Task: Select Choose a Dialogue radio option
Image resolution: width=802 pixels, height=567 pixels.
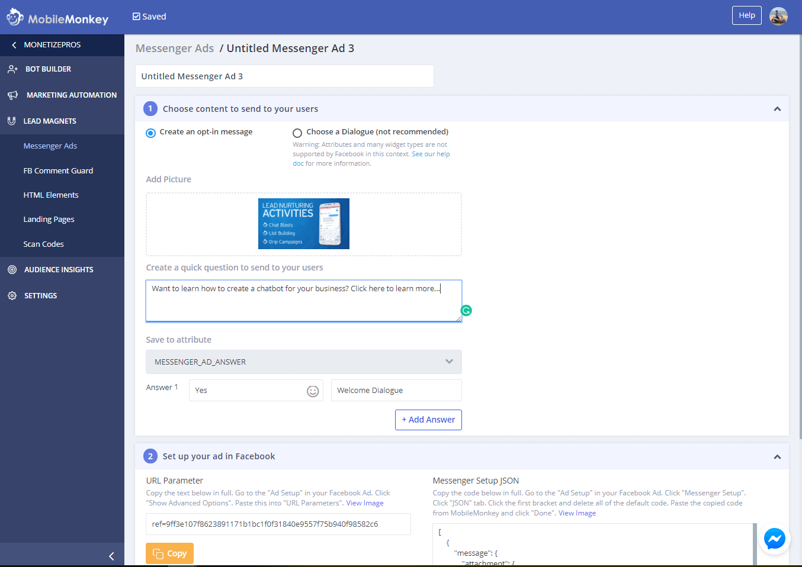Action: (297, 133)
